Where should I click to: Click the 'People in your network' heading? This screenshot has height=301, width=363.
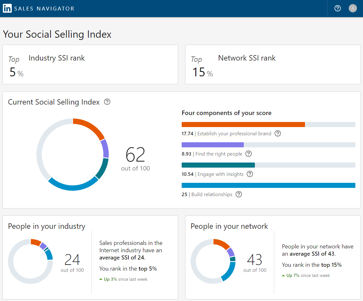(229, 226)
